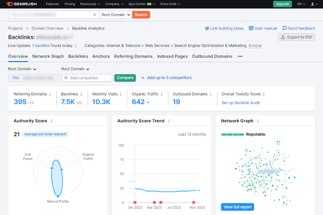
Task: Click the plus icon to add competitors
Action: coord(143,78)
